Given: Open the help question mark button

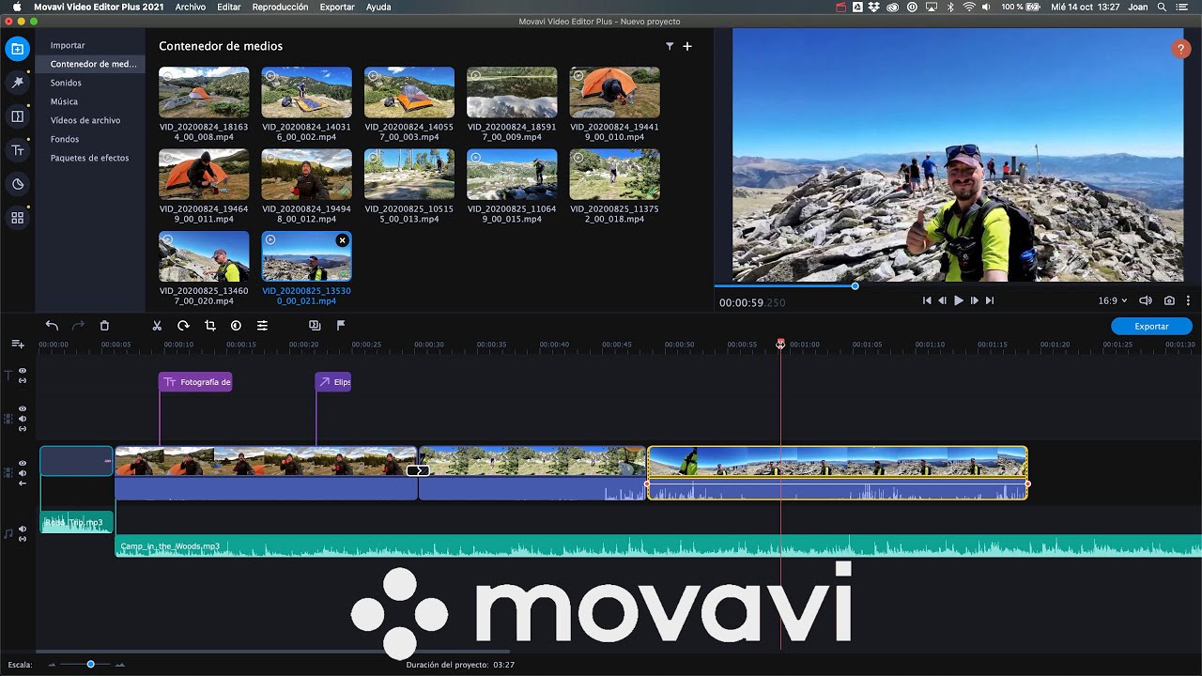Looking at the screenshot, I should [x=1181, y=49].
